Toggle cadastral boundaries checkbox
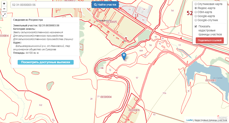The height and width of the screenshot is (123, 229). pyautogui.click(x=196, y=26)
